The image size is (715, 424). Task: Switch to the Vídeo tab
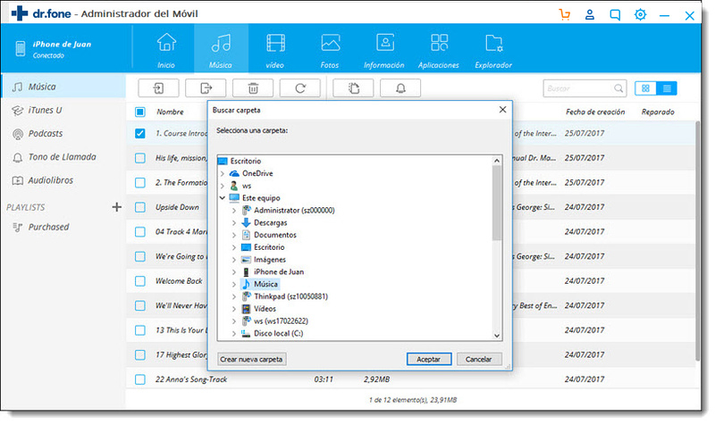tap(275, 49)
